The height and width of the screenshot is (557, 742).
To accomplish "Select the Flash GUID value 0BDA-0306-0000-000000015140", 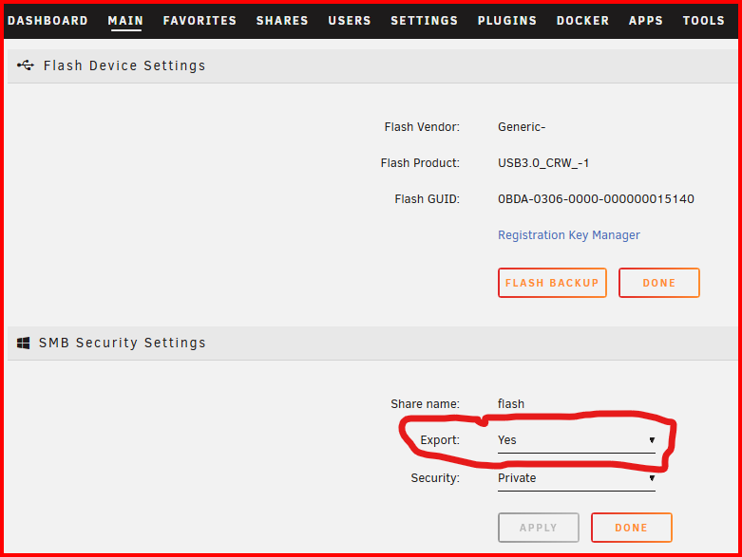I will pyautogui.click(x=596, y=199).
